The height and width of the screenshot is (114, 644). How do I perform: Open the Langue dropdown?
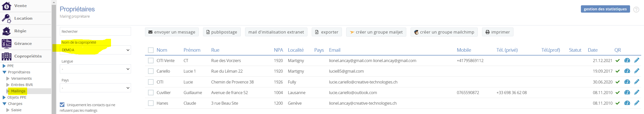[x=95, y=69]
